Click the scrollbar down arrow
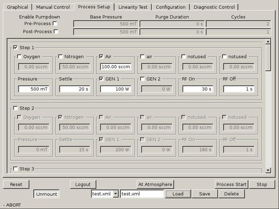This screenshot has width=279, height=209. tap(268, 170)
